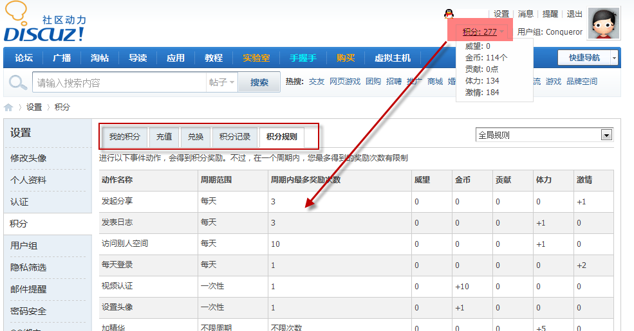Click the 退出 logout link
Viewport: 634px width, 331px height.
[574, 13]
